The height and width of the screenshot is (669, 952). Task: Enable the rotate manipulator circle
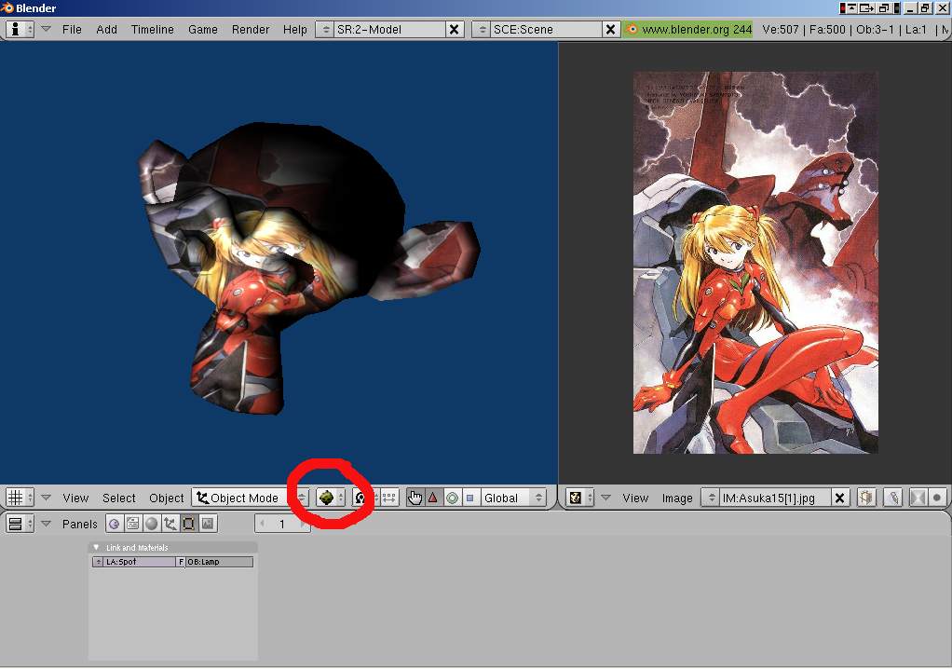coord(452,498)
